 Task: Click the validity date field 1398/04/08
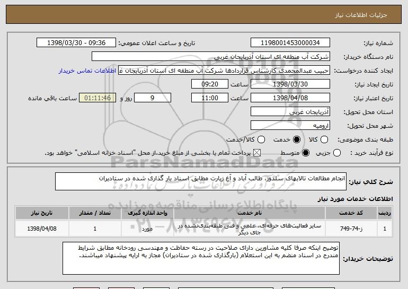click(290, 98)
